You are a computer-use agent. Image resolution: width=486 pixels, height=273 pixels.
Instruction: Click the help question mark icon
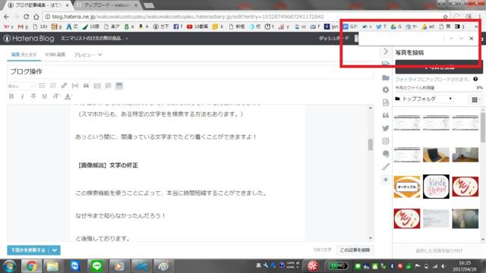point(475,79)
